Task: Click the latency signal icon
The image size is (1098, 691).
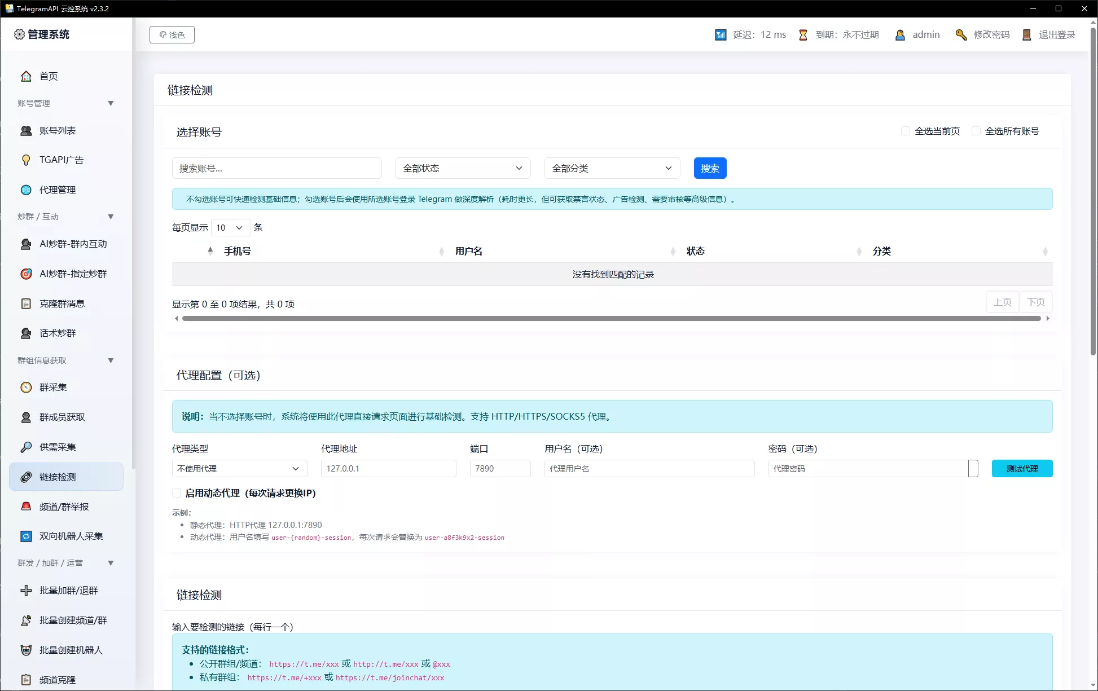Action: pyautogui.click(x=721, y=35)
